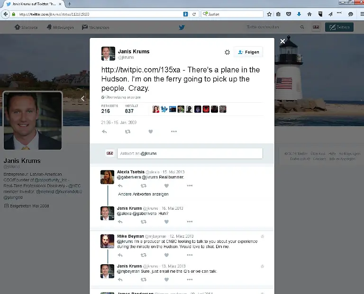Open Mitteilungen in the Twitter navigation
Image resolution: width=364 pixels, height=294 pixels.
click(x=60, y=27)
